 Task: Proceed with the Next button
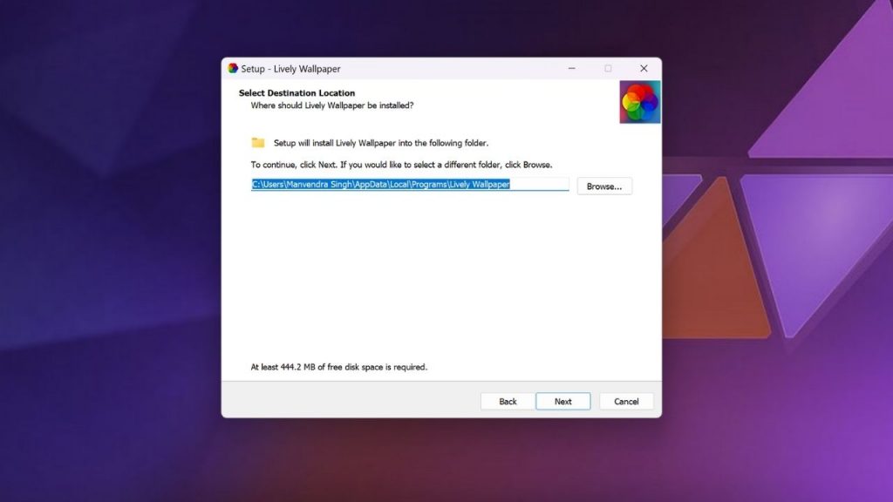click(x=562, y=401)
